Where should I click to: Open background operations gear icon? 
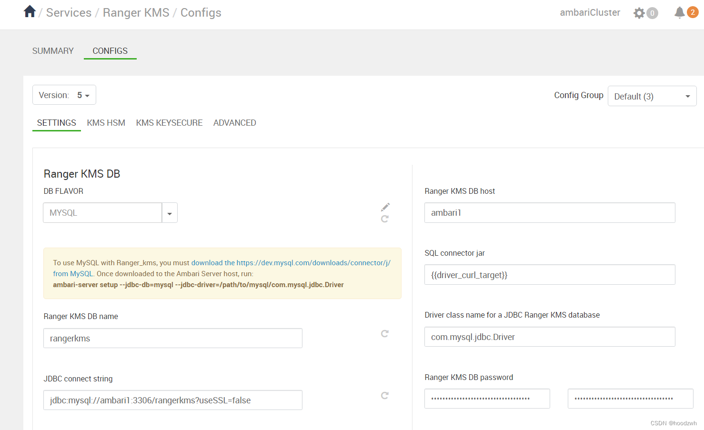click(x=639, y=13)
